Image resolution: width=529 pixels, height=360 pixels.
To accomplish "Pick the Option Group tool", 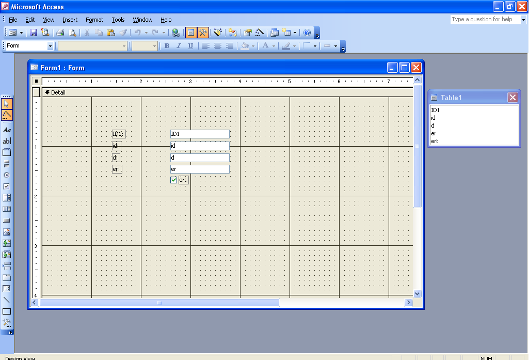I will [x=7, y=152].
